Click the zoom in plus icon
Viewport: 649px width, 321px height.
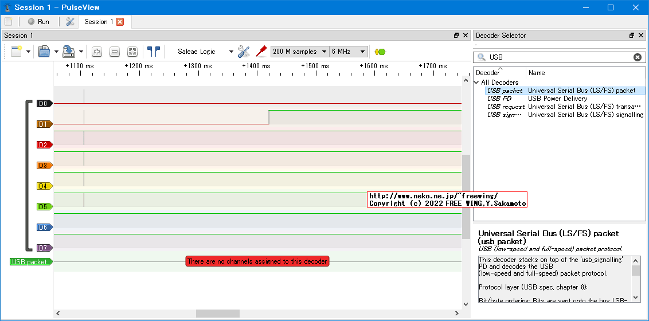[x=97, y=52]
